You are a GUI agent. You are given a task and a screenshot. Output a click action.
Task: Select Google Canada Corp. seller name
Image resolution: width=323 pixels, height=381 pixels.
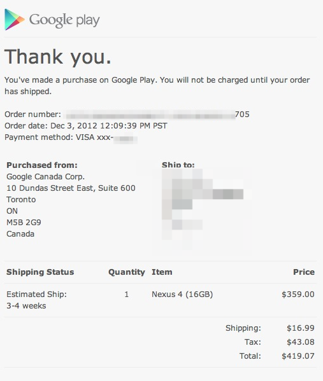pyautogui.click(x=45, y=177)
